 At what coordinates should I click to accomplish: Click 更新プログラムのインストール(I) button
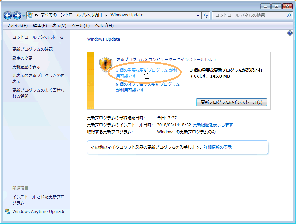coord(231,102)
